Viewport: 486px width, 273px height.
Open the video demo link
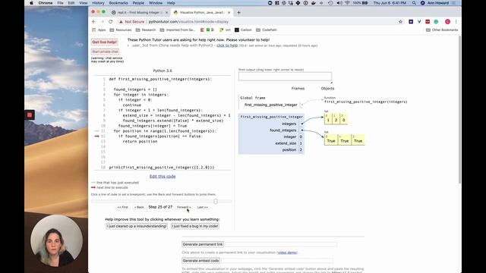[x=287, y=253]
